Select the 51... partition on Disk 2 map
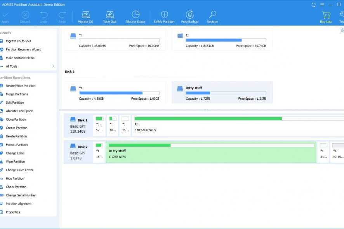The image size is (344, 229). pyautogui.click(x=323, y=152)
